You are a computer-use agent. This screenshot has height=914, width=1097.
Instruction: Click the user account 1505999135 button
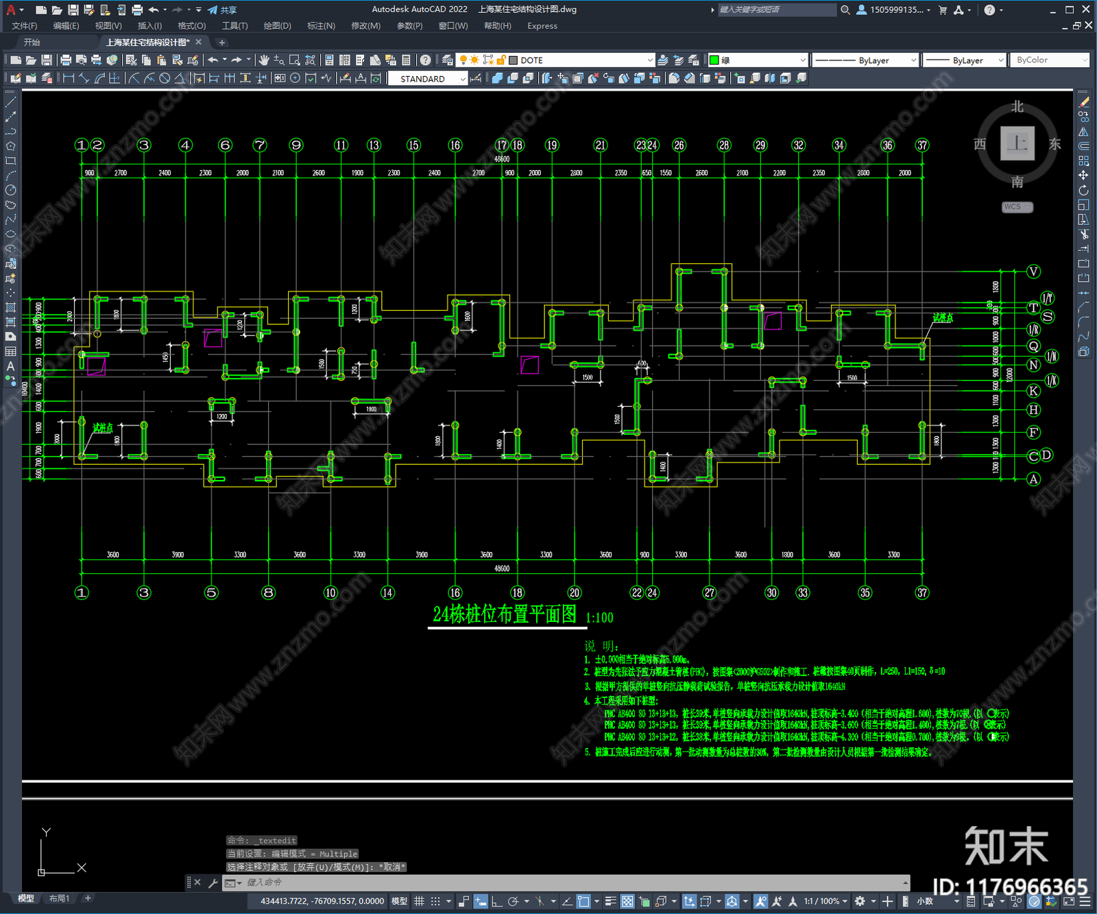pyautogui.click(x=894, y=10)
